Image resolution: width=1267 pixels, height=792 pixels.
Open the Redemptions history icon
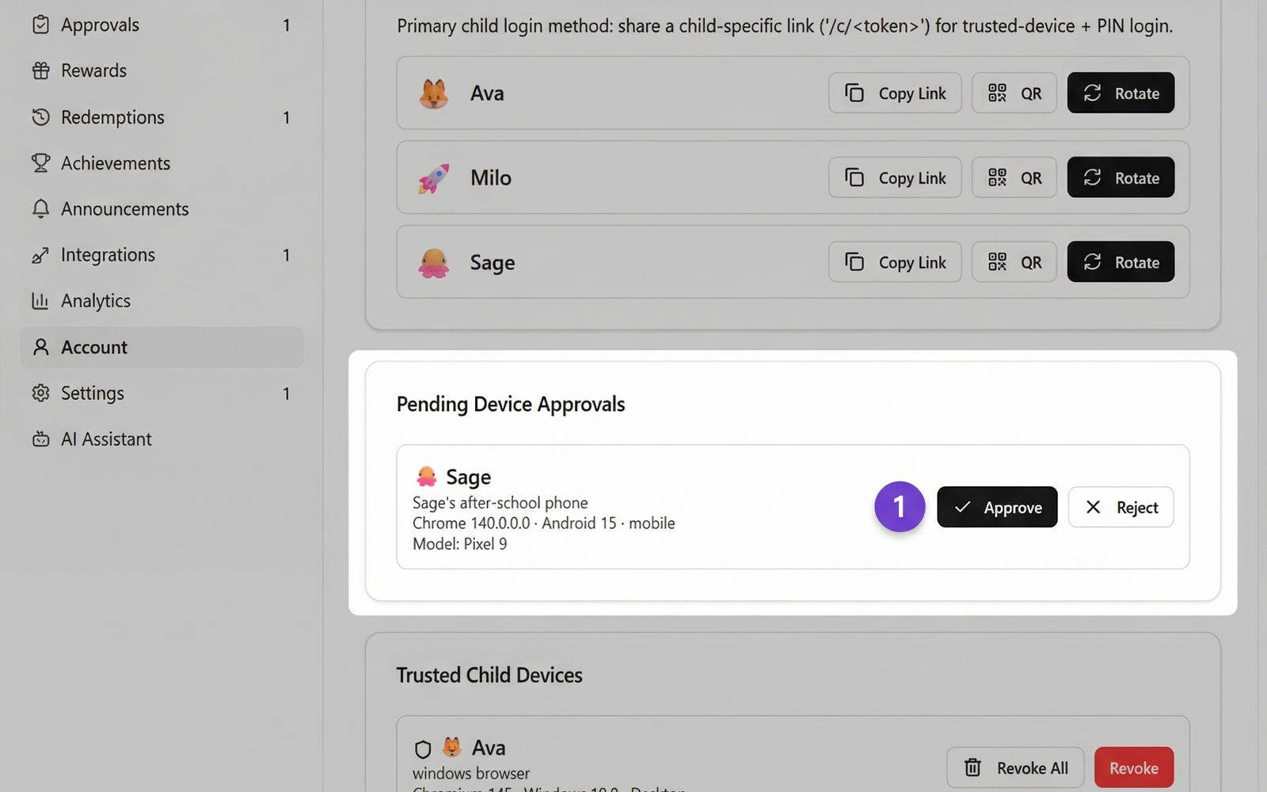coord(41,116)
